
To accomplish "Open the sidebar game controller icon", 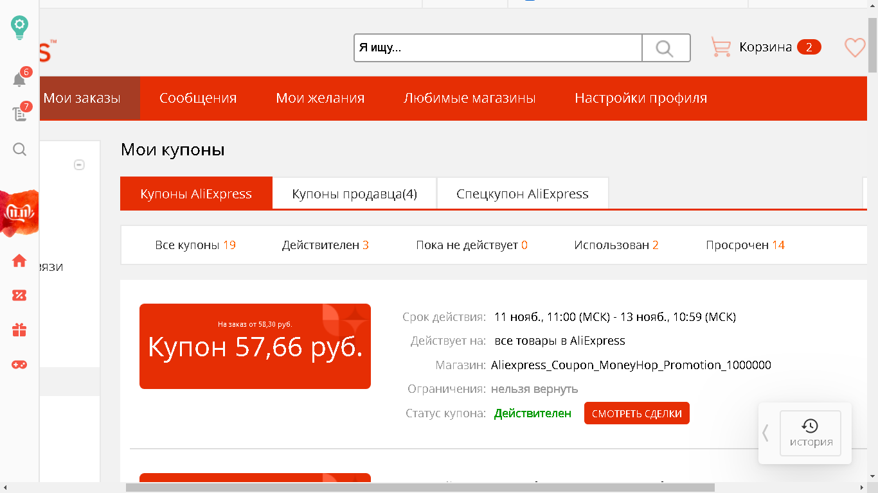I will 19,365.
